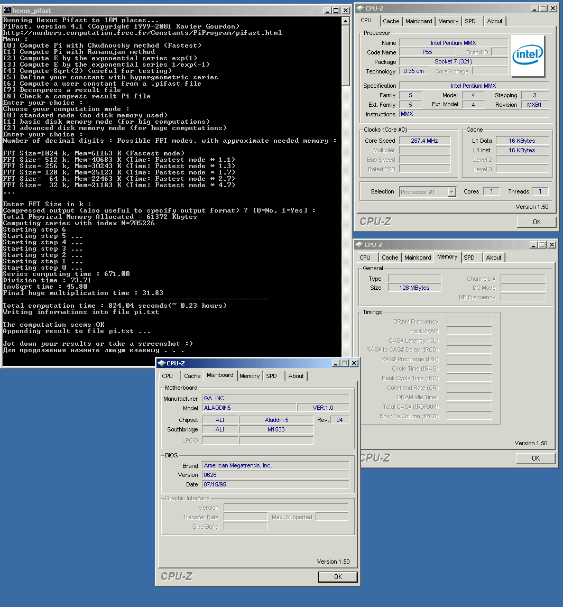Viewport: 563px width, 607px height.
Task: Click BIOS Brand American Megatrends, Inc.
Action: tap(275, 465)
